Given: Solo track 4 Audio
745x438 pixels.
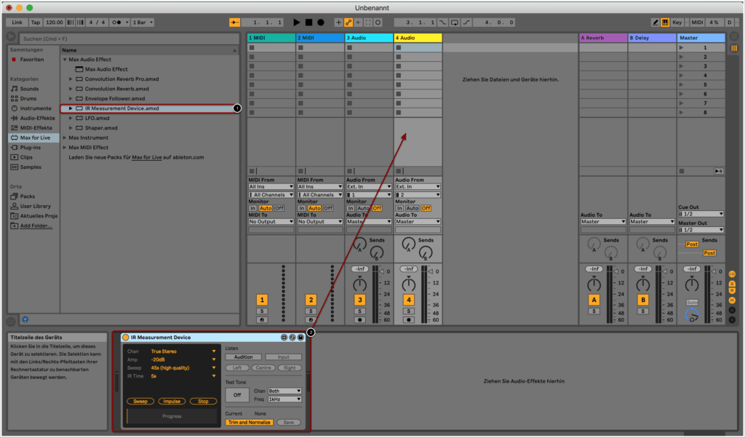Looking at the screenshot, I should [x=408, y=311].
